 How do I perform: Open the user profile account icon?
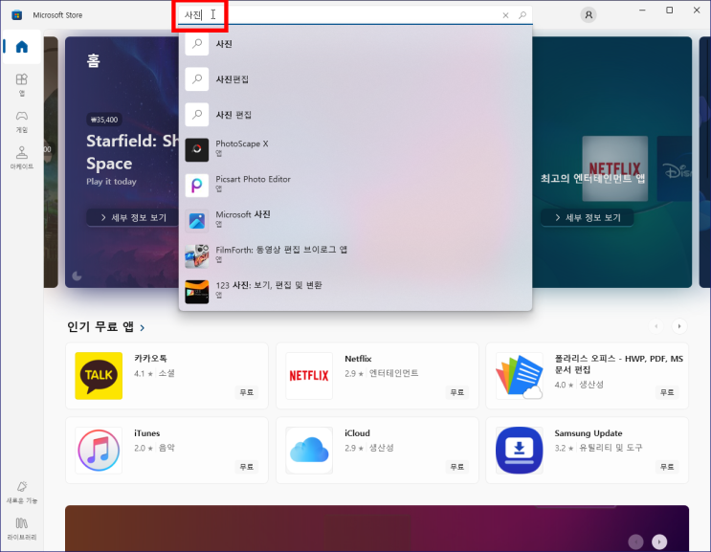(x=589, y=15)
